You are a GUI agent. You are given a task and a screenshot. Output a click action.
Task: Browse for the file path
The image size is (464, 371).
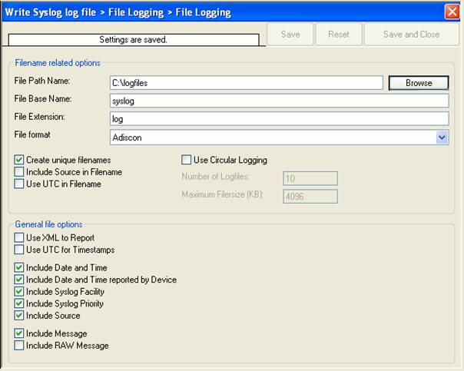coord(419,83)
